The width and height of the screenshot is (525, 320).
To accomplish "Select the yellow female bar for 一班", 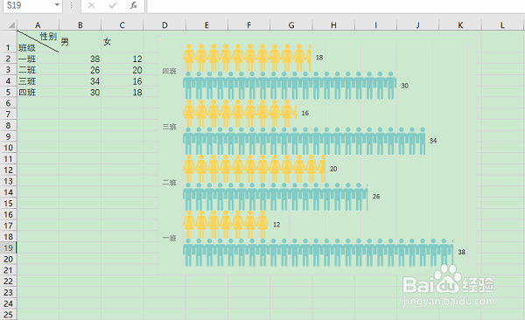I will click(226, 225).
